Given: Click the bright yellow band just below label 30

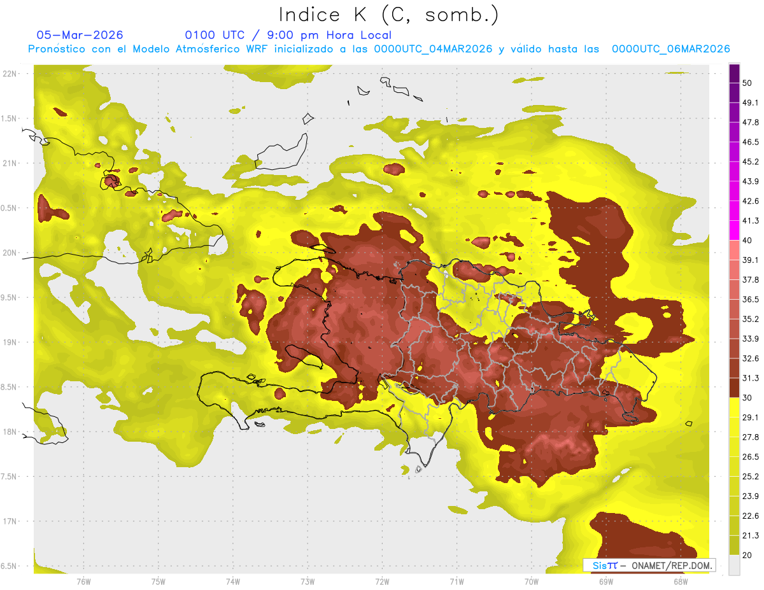Looking at the screenshot, I should [734, 407].
